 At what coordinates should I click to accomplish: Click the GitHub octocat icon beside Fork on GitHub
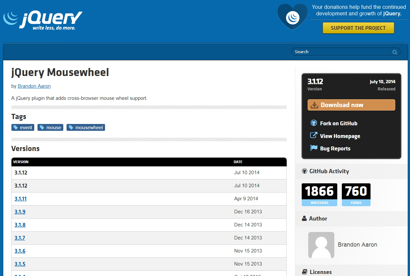tap(314, 123)
